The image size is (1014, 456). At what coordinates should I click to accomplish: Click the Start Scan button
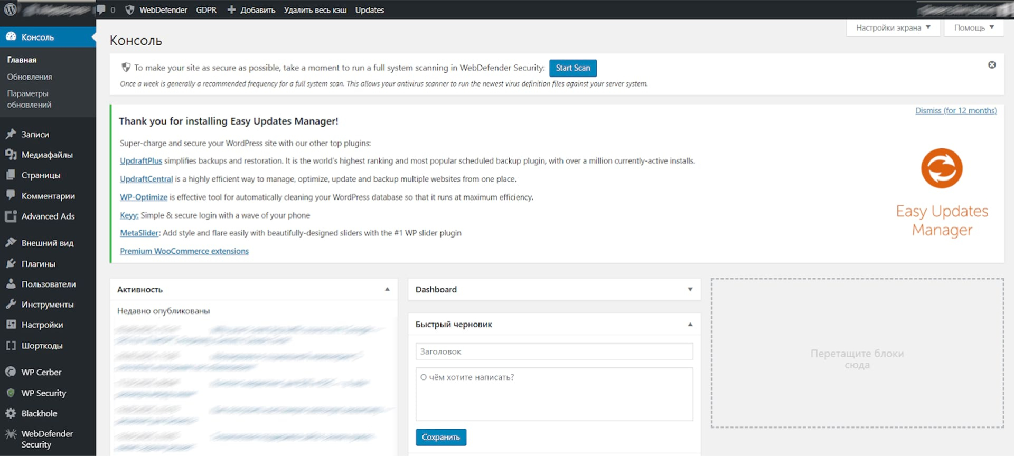point(573,68)
